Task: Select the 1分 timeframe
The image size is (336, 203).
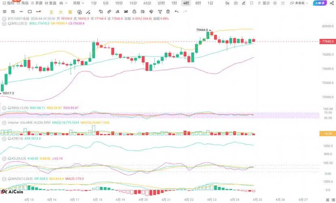Action: coord(94,3)
